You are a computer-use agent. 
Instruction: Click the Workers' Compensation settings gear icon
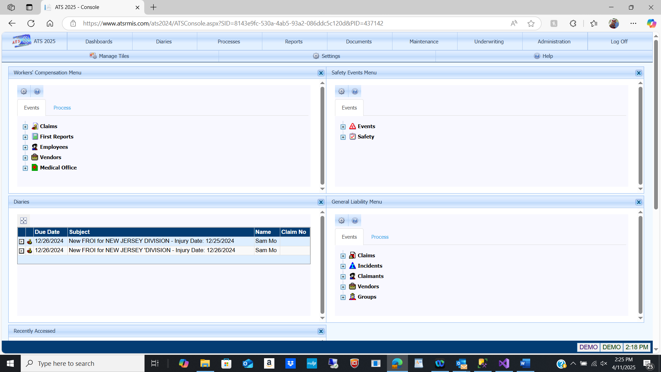(24, 91)
